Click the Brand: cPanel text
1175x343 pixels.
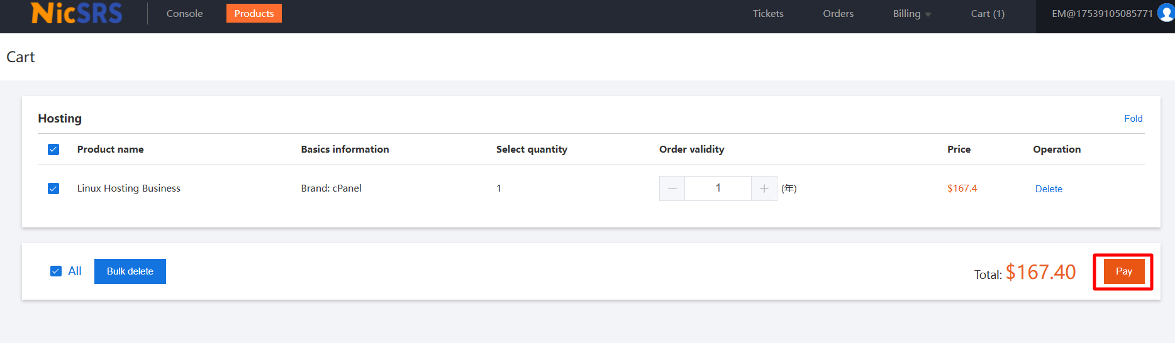(x=331, y=188)
